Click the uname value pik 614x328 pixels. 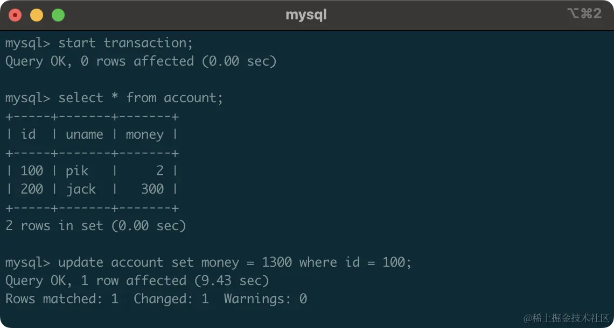click(77, 171)
